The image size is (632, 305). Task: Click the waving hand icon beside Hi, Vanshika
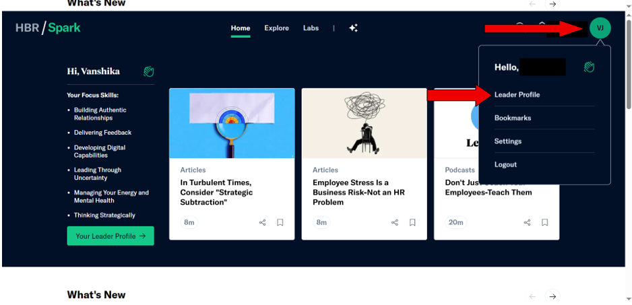[149, 71]
